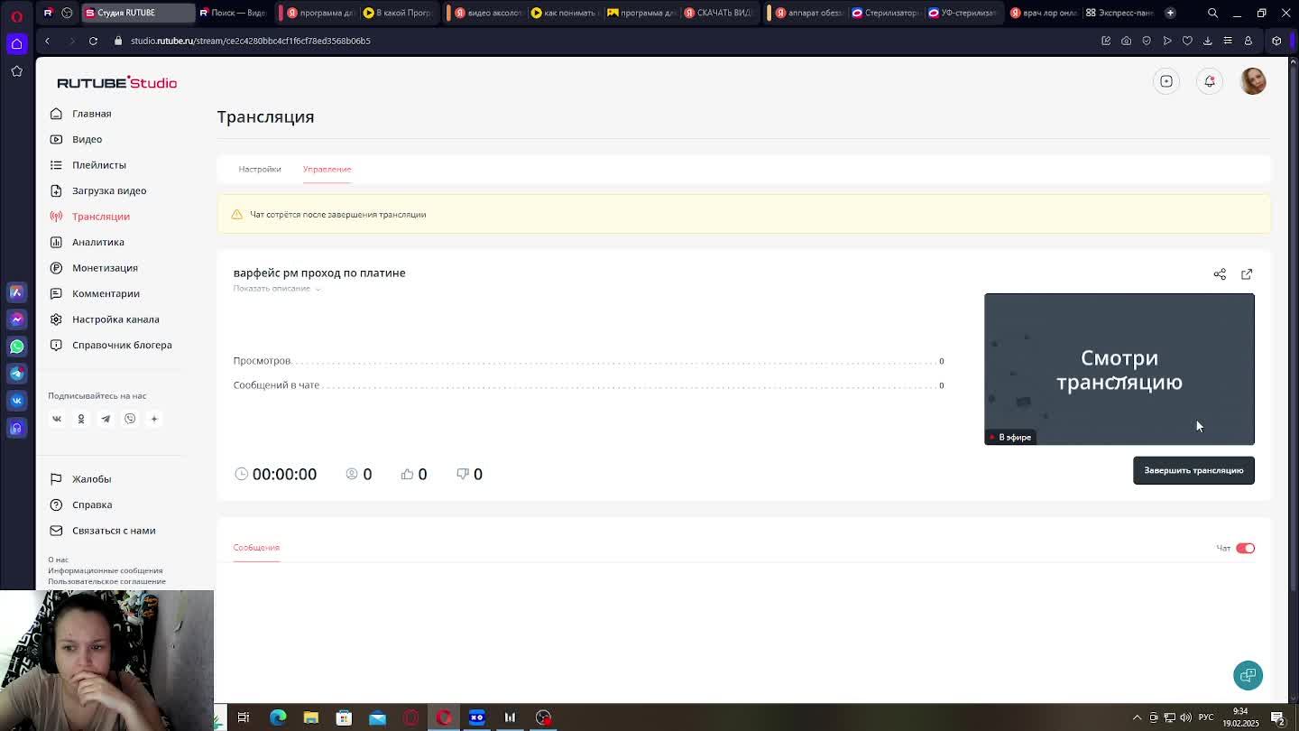Image resolution: width=1299 pixels, height=731 pixels.
Task: Click the add video icon in header
Action: [1166, 81]
